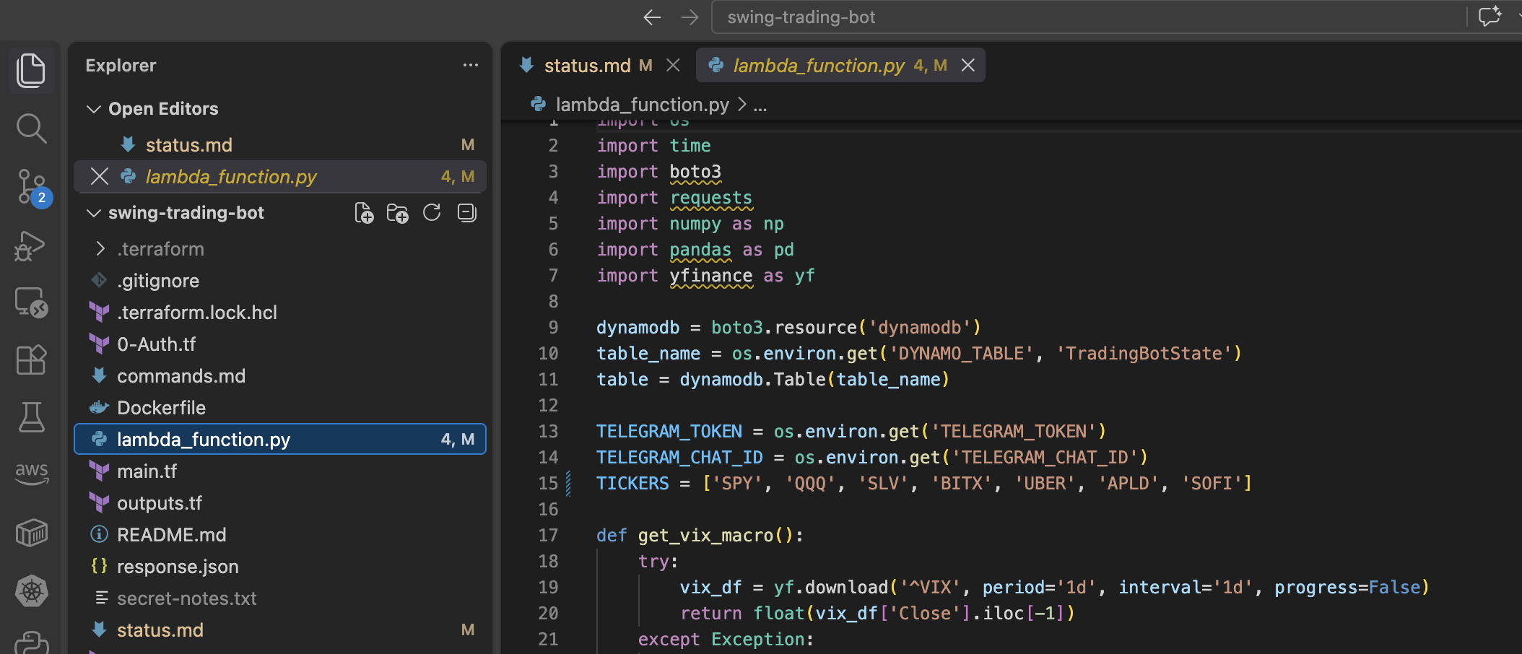
Task: Open the Testing flask view
Action: (31, 417)
